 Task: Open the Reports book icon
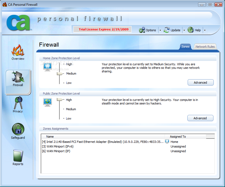(x=18, y=155)
